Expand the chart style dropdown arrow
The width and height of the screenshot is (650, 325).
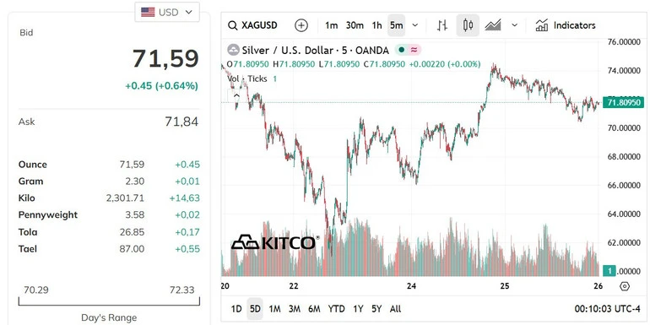pos(514,25)
